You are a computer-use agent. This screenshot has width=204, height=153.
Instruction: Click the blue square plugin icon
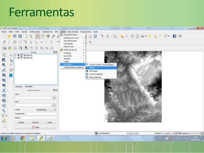click(x=11, y=75)
